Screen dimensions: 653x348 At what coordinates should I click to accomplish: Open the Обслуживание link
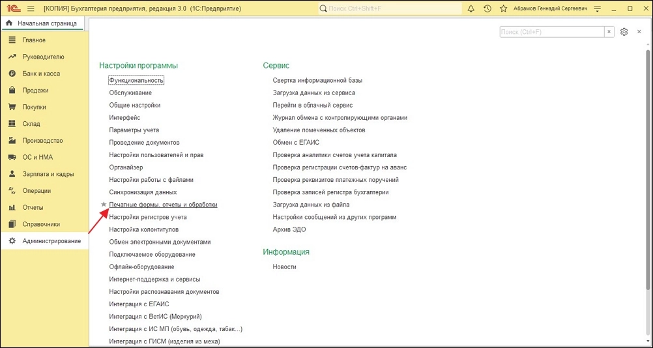coord(130,93)
